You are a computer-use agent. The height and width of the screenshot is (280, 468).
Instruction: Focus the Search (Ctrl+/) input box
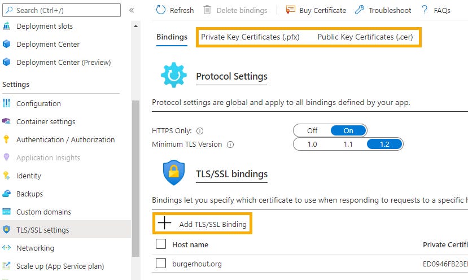(62, 10)
